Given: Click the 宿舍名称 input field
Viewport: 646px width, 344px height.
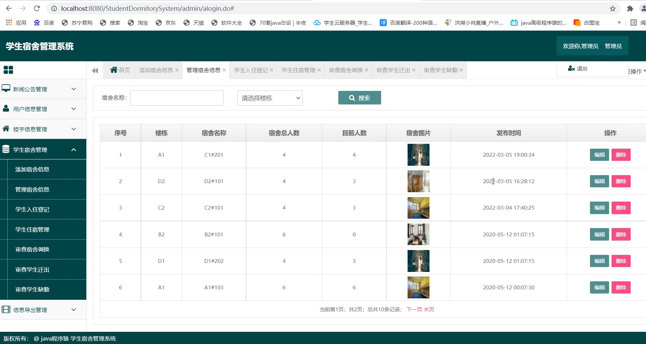Looking at the screenshot, I should (177, 98).
